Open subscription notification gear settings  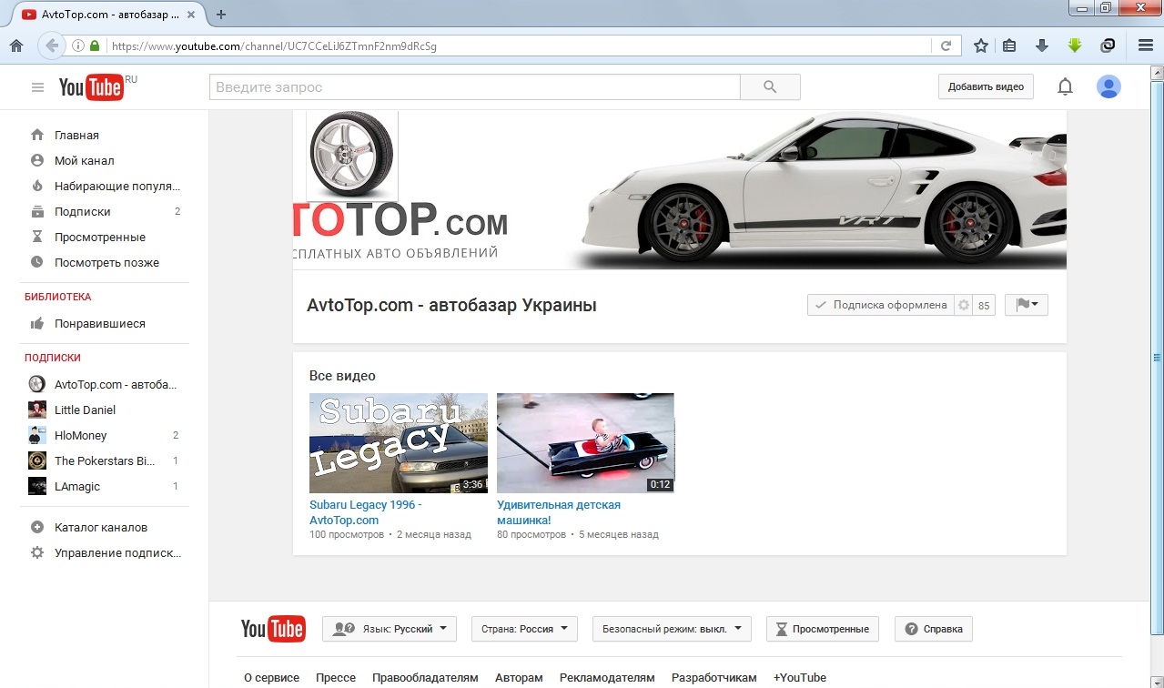tap(964, 306)
